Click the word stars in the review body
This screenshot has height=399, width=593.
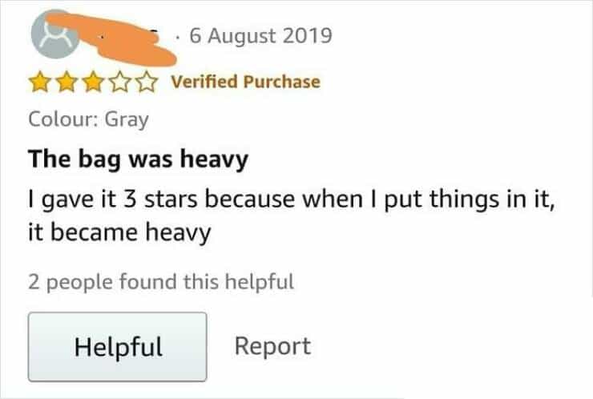pyautogui.click(x=171, y=199)
